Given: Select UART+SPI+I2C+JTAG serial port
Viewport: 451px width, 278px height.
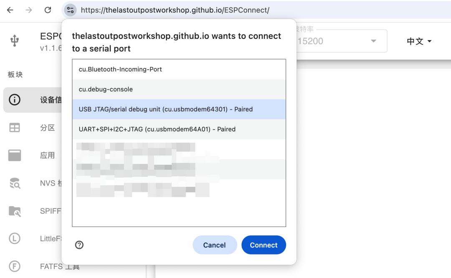Looking at the screenshot, I should click(179, 129).
